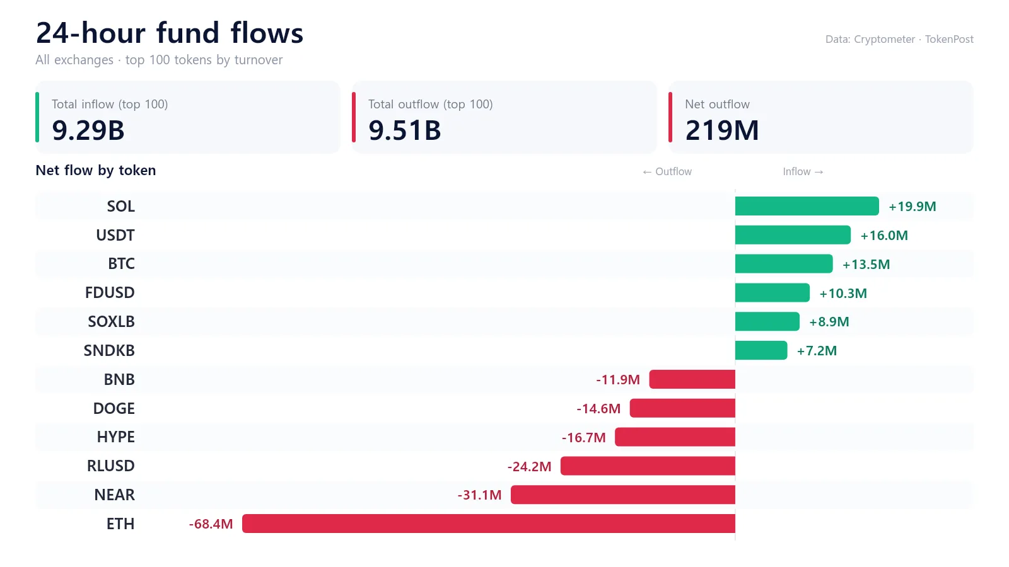Viewport: 1009px width, 567px height.
Task: Click the BNB token label
Action: click(120, 379)
